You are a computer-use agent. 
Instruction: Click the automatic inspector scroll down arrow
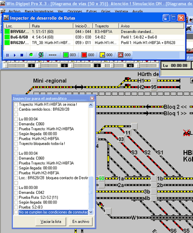[x=91, y=212]
